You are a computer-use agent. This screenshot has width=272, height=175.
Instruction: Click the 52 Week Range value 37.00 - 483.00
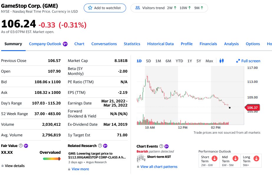[x=47, y=114]
